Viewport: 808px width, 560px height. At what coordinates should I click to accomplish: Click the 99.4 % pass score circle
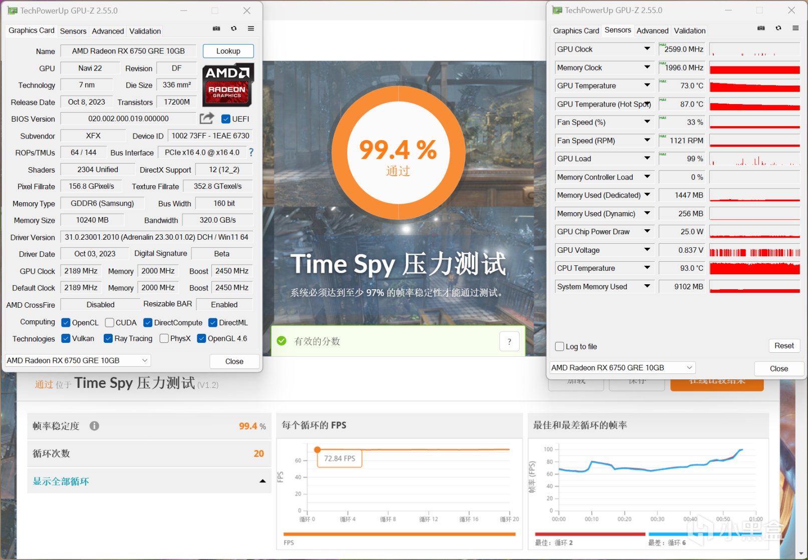tap(399, 153)
